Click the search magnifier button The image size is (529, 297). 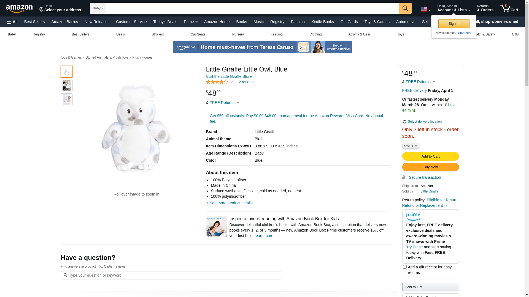pos(405,8)
